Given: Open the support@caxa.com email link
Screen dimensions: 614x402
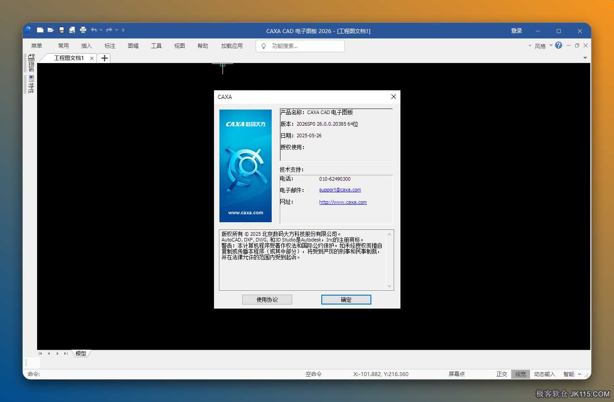Looking at the screenshot, I should tap(340, 190).
